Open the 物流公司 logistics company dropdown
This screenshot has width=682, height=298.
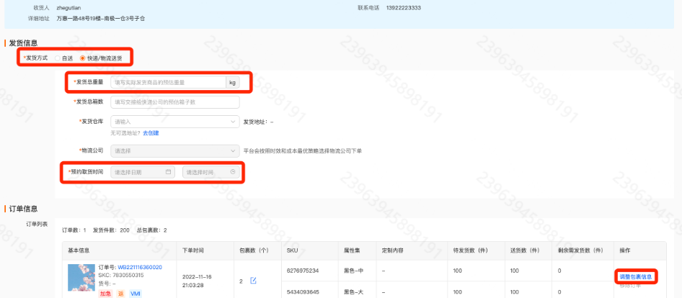coord(175,151)
